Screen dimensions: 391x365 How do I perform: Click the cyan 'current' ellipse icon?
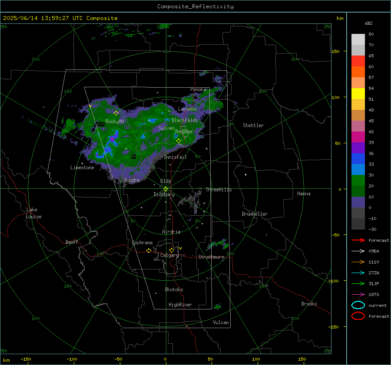tap(358, 305)
